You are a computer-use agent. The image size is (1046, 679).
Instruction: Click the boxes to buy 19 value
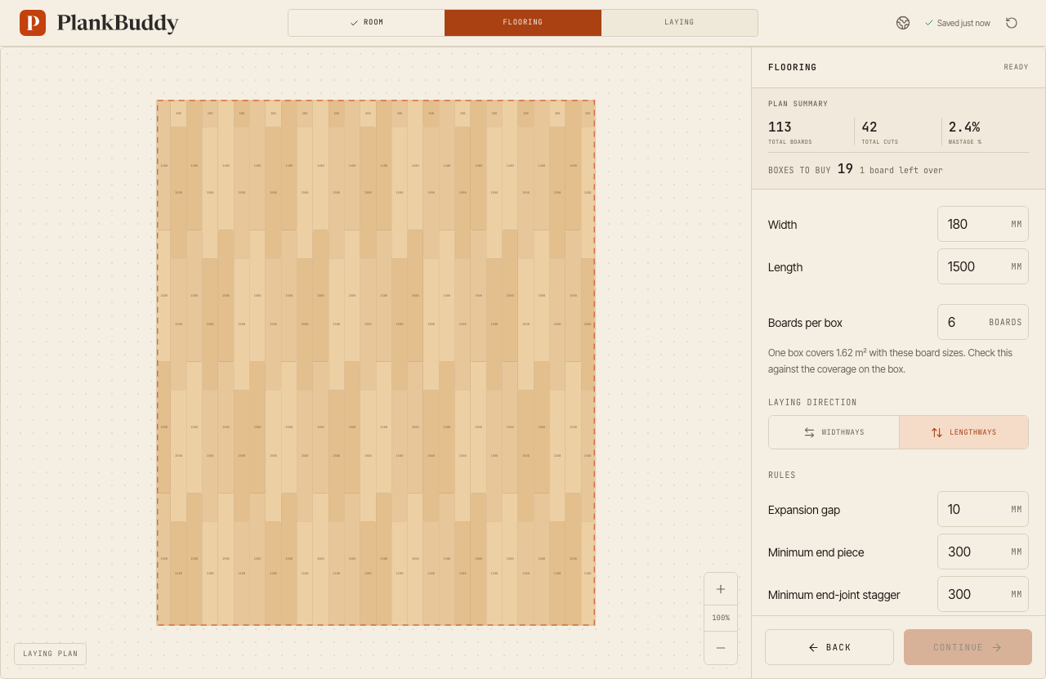point(845,169)
